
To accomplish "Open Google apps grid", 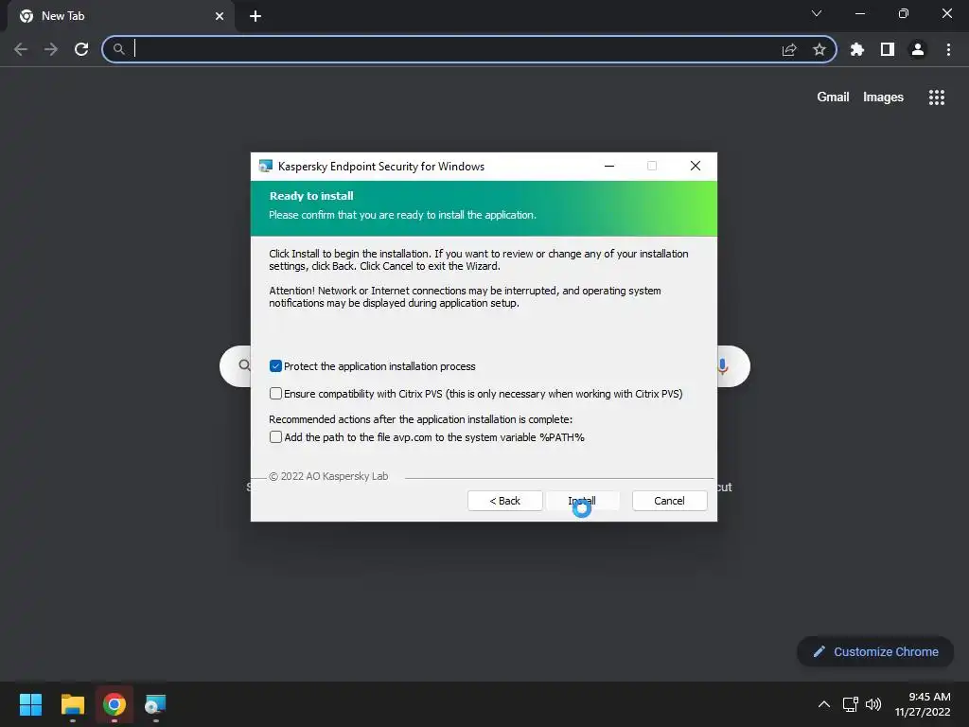I will 936,98.
